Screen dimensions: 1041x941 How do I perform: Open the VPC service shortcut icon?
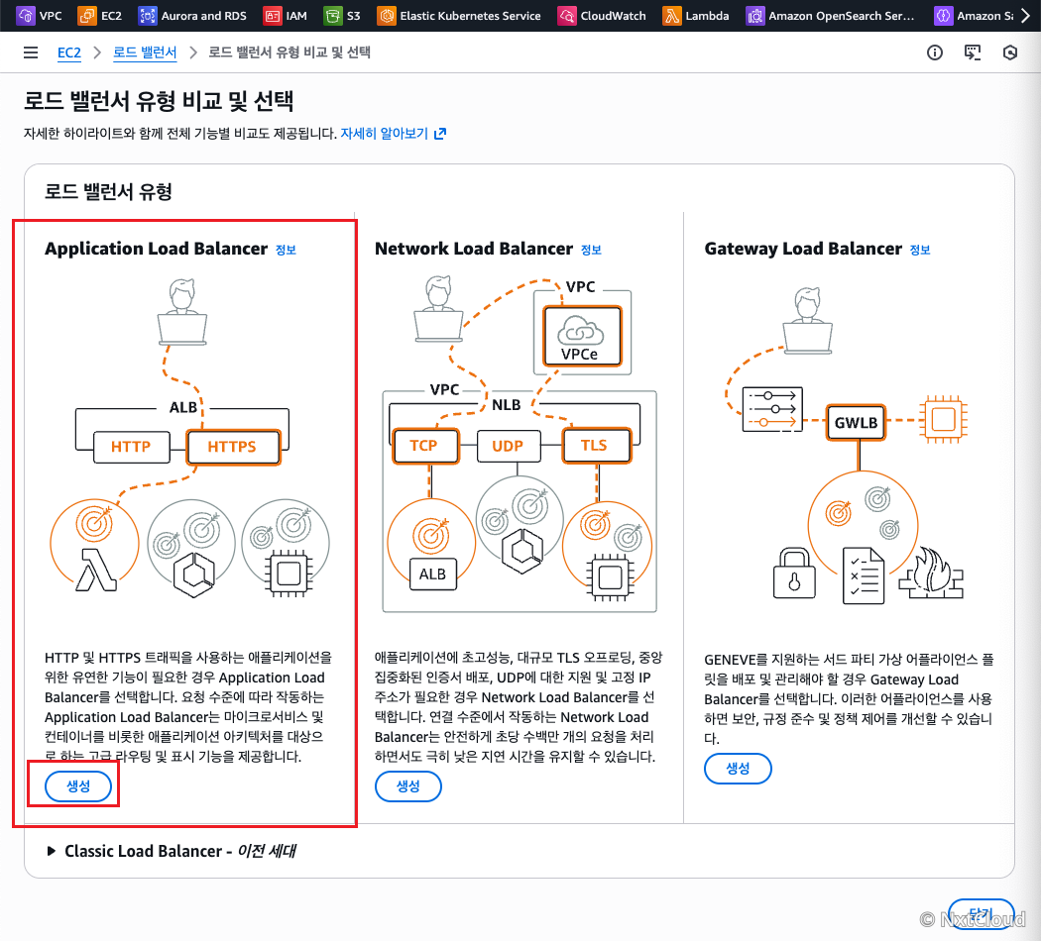(26, 15)
